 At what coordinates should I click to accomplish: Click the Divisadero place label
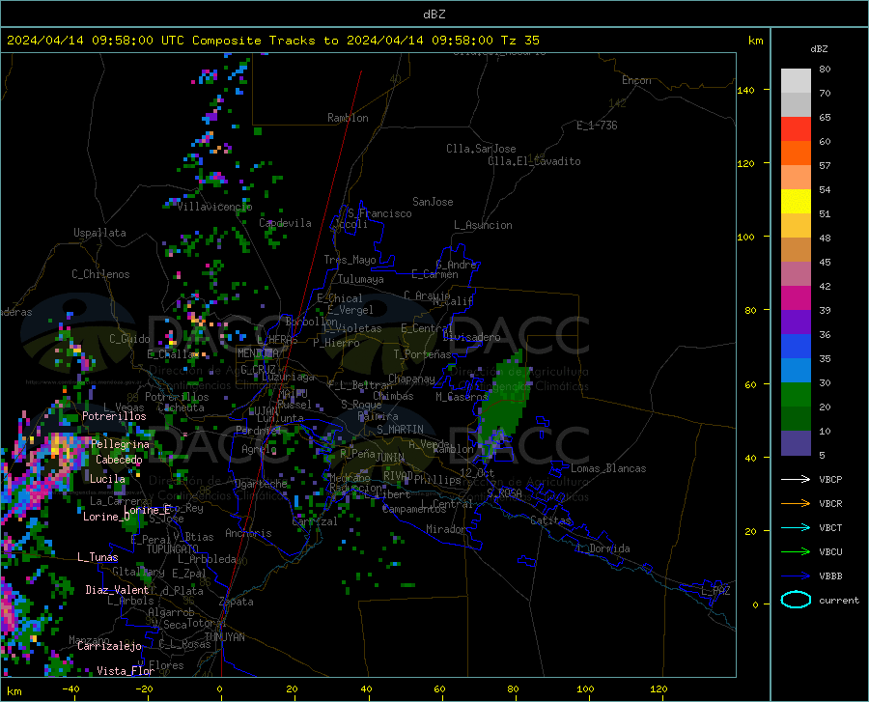(x=471, y=337)
